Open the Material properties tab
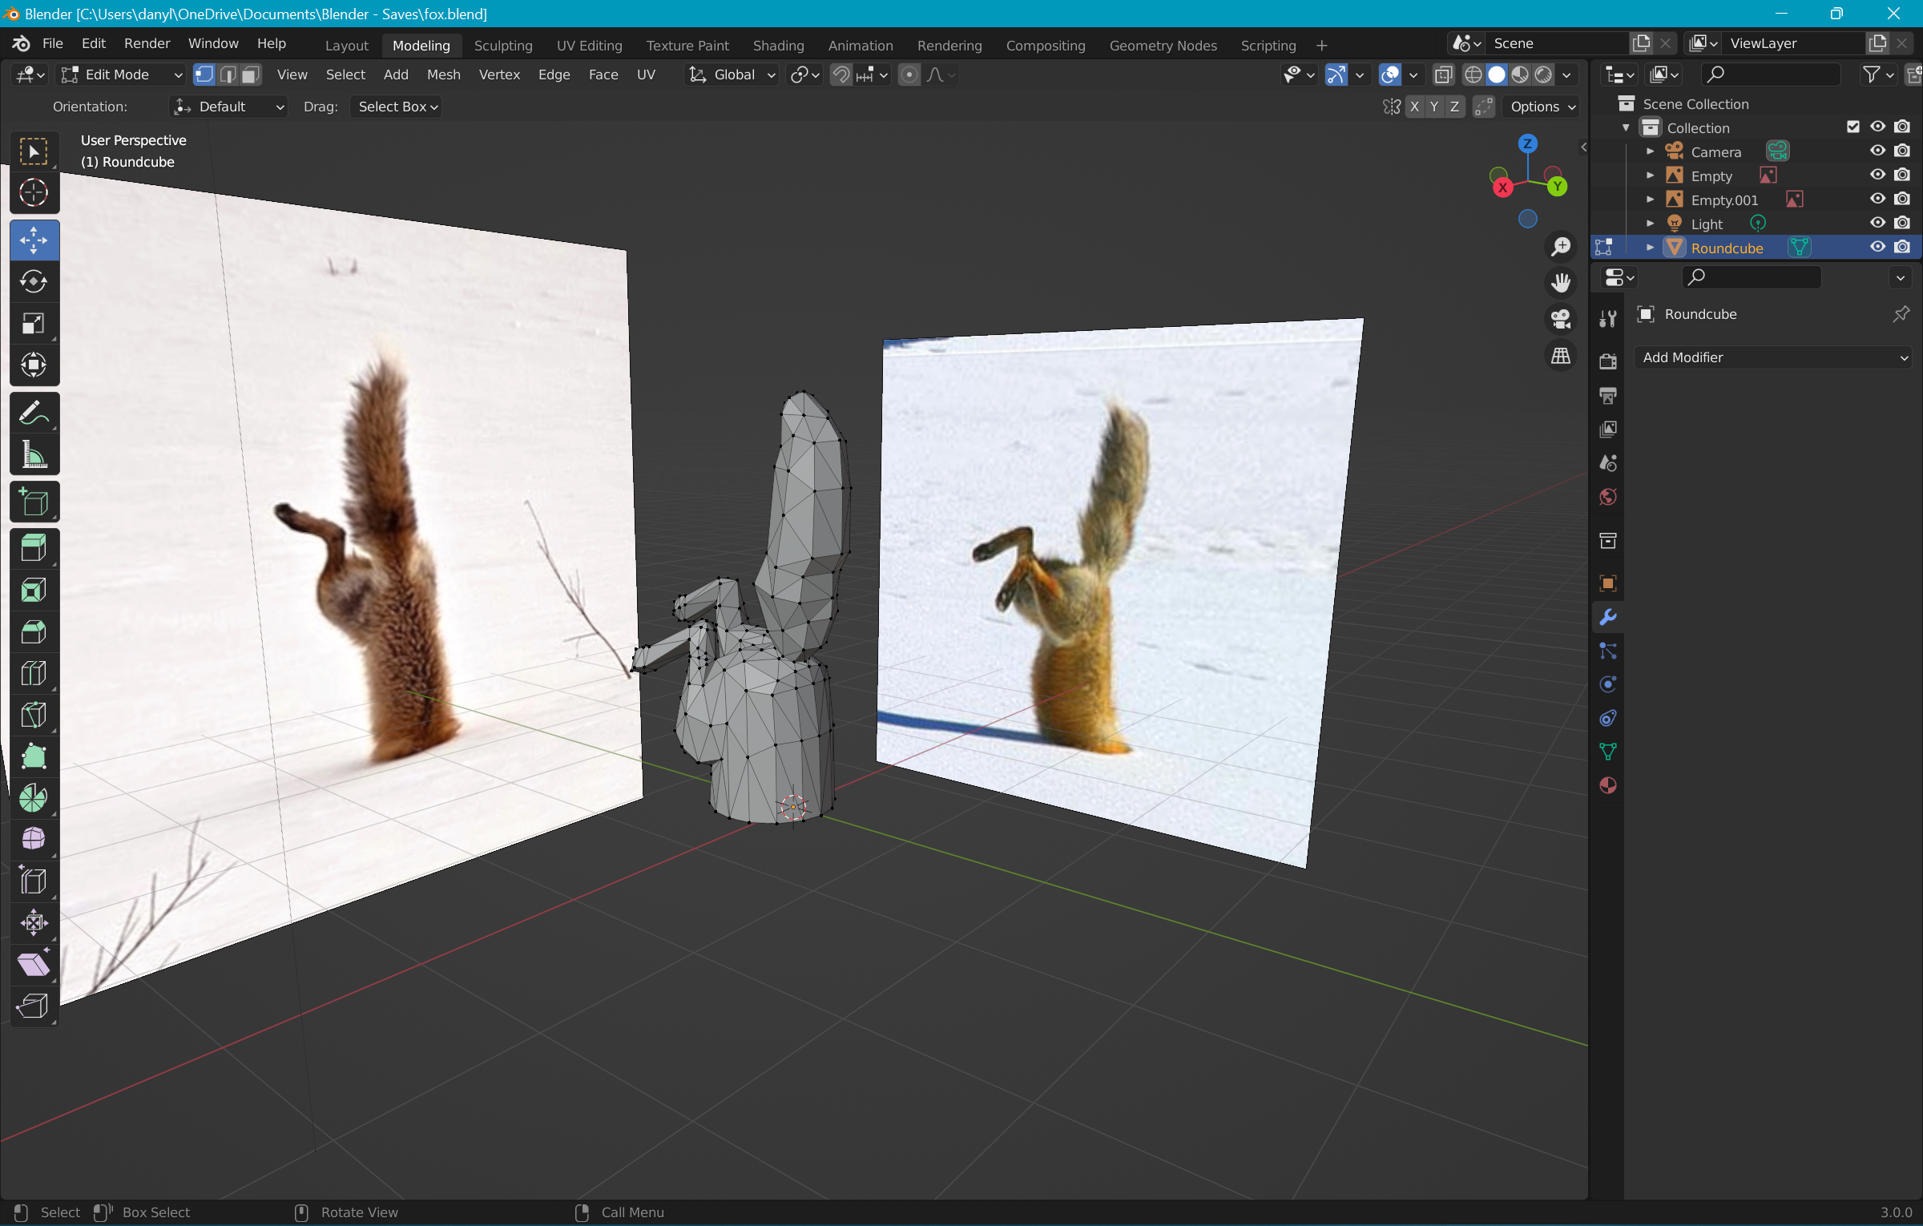The height and width of the screenshot is (1226, 1923). pos(1607,785)
